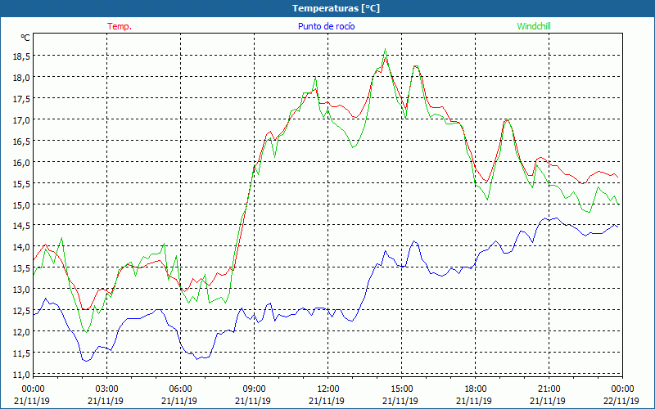Click the 14,0 y-axis value
The height and width of the screenshot is (409, 655).
click(21, 247)
